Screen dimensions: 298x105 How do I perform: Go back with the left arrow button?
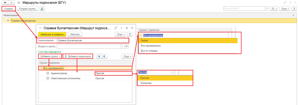[5, 3]
